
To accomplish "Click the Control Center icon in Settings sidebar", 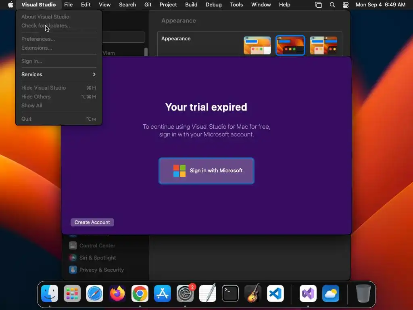I will point(73,245).
